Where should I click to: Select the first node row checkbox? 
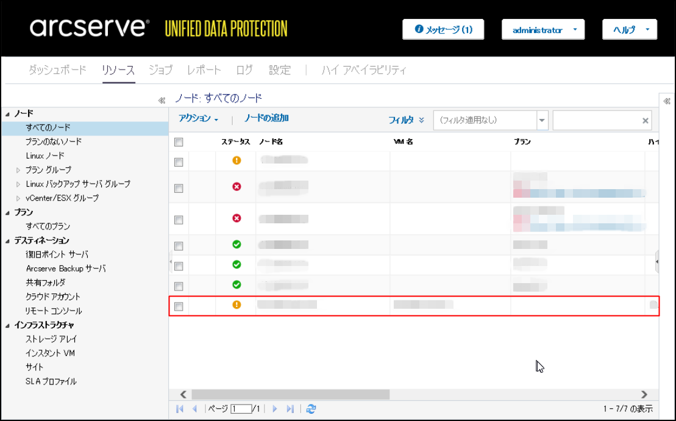[x=179, y=162]
